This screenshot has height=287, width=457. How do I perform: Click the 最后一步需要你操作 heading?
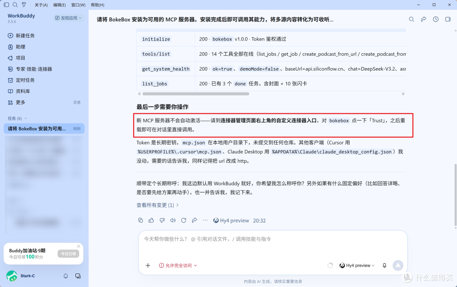click(162, 107)
